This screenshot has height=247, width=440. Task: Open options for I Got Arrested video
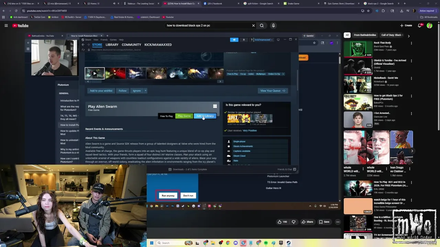coord(411,113)
